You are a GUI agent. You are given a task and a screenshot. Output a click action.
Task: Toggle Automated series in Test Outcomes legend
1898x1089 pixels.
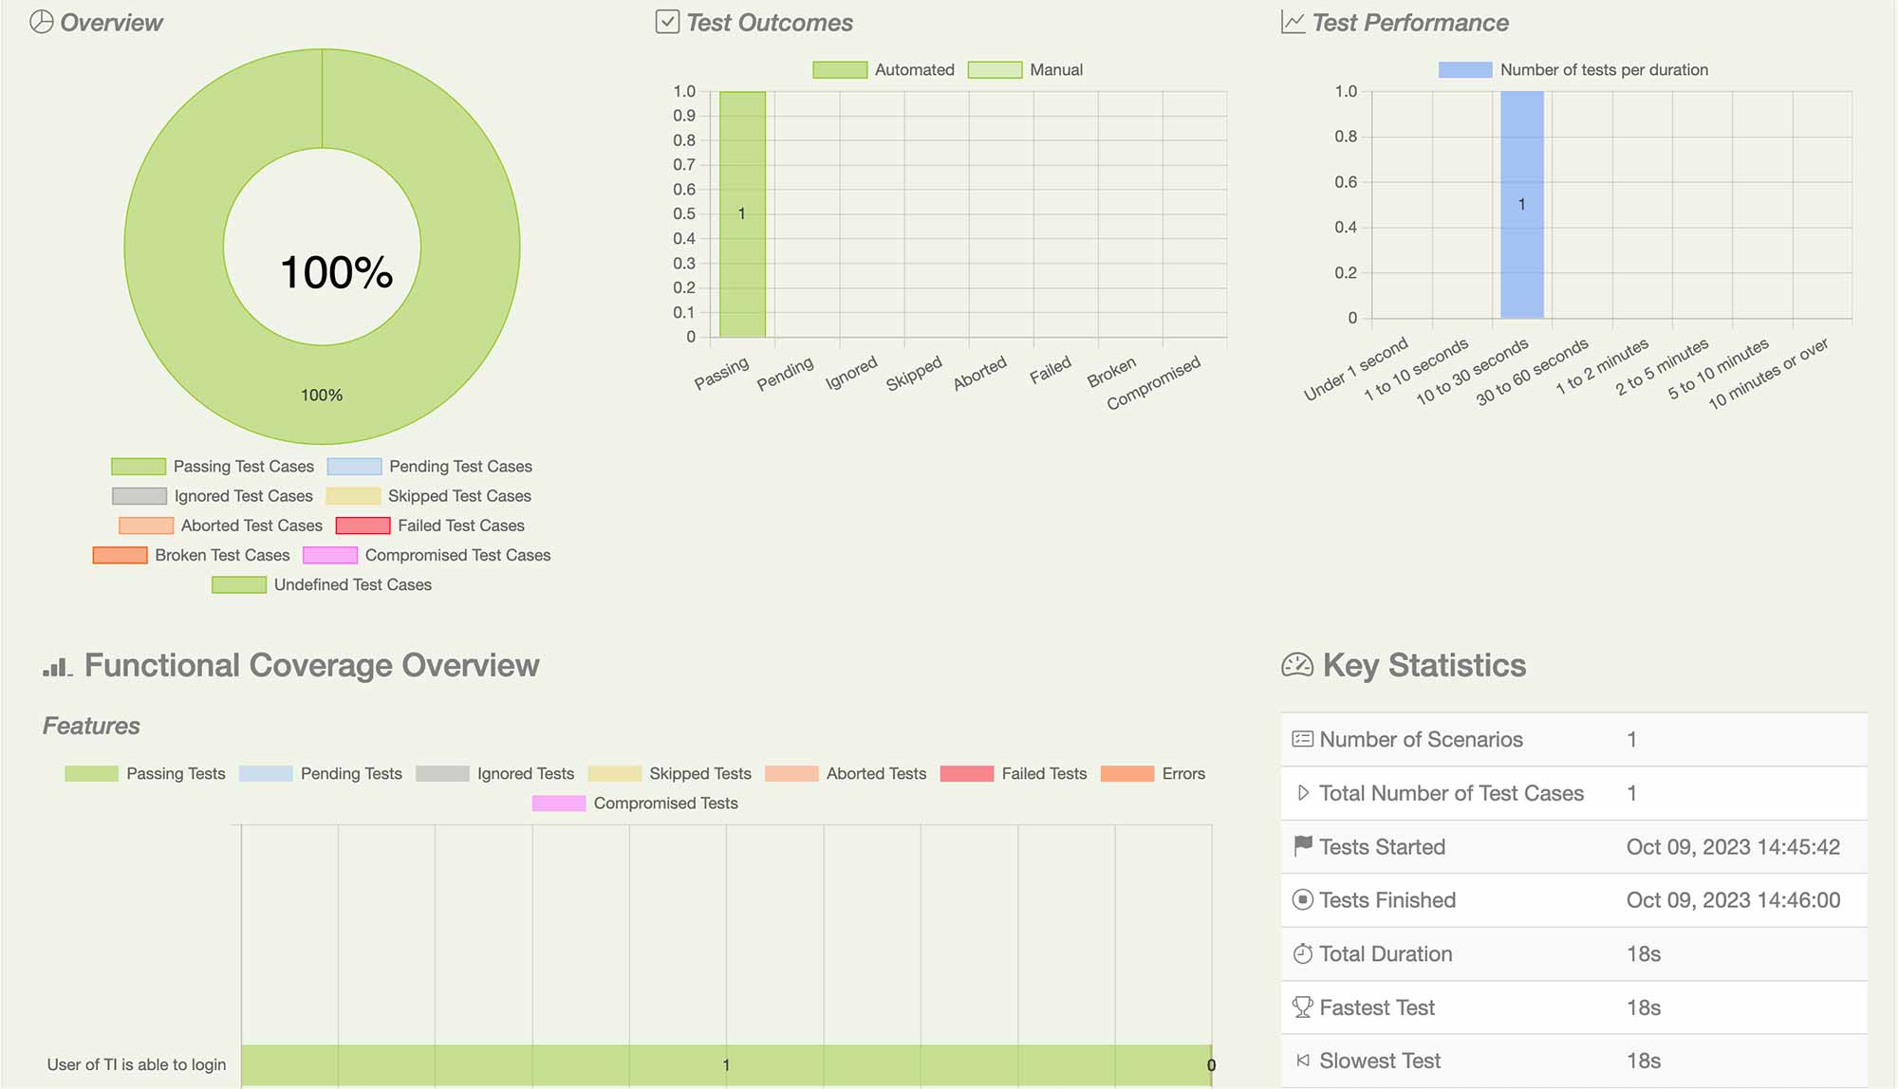pos(884,69)
